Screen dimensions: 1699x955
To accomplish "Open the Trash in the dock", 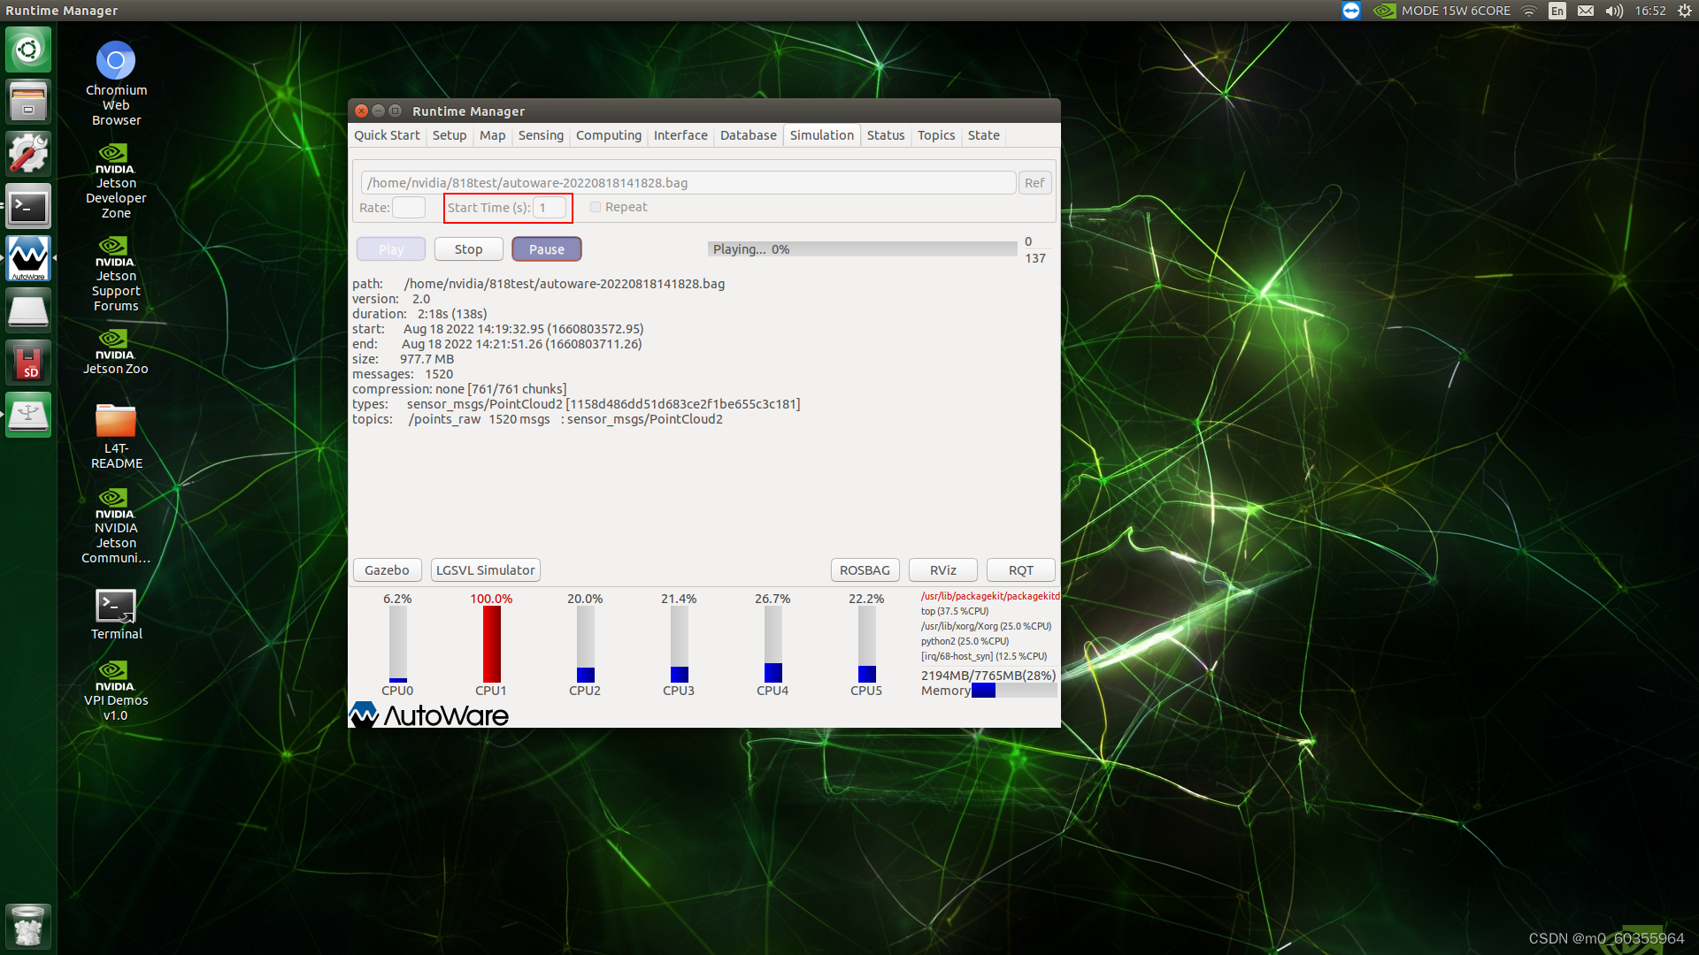I will point(28,926).
